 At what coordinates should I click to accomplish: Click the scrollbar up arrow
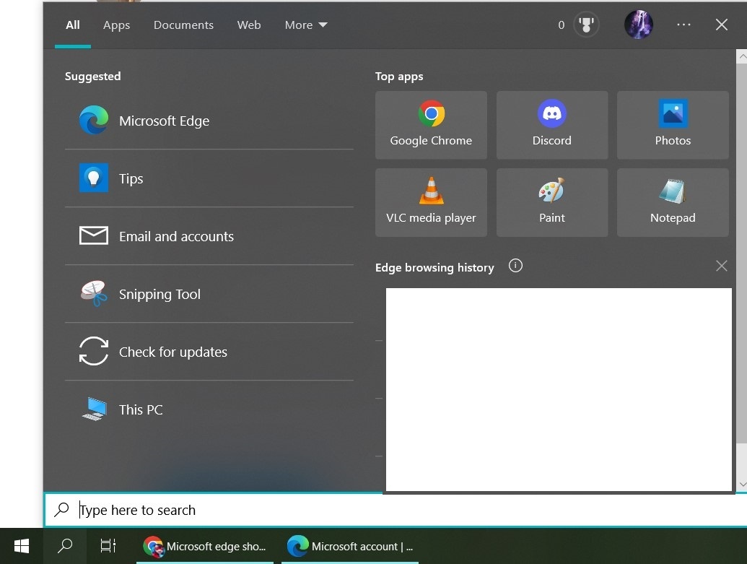(x=742, y=57)
